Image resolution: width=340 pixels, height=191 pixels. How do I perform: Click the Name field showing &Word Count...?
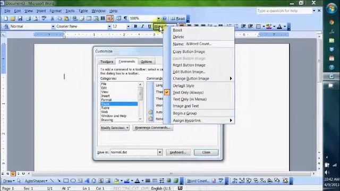point(209,44)
